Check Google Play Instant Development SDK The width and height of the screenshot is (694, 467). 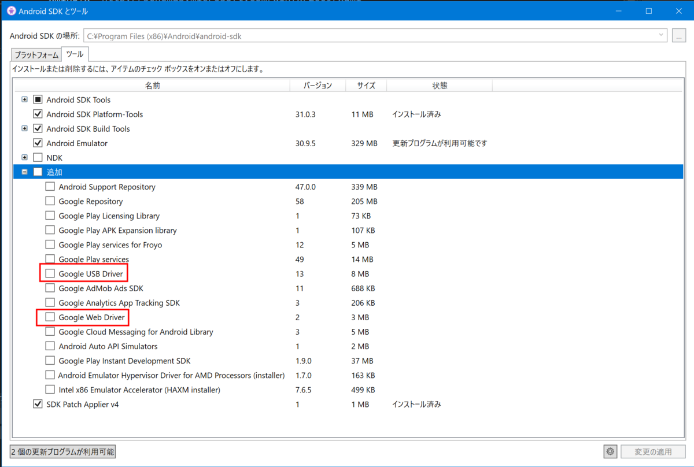[x=50, y=361]
